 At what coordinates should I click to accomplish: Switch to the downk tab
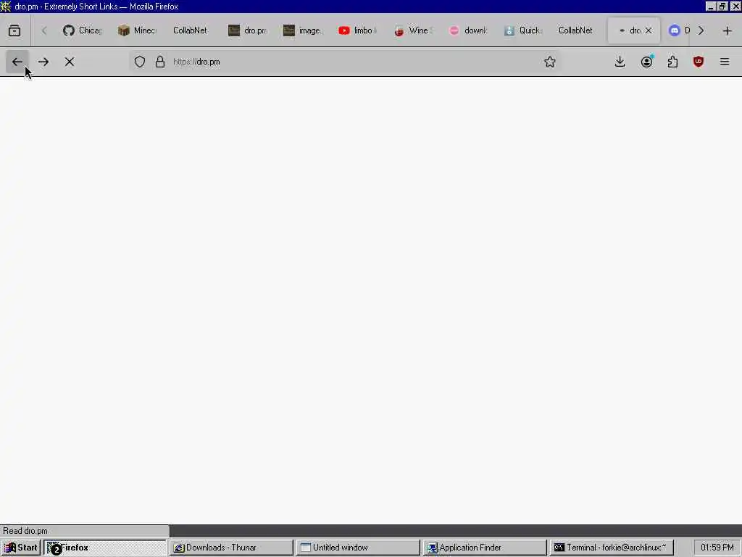pos(468,30)
